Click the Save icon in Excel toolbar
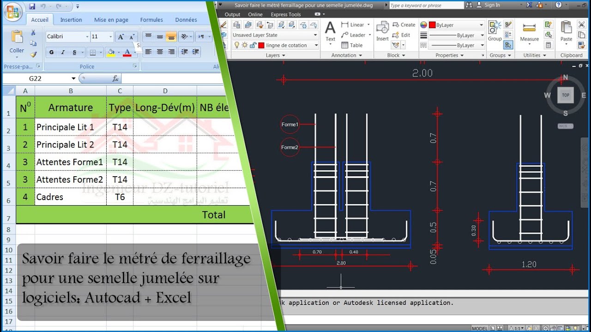This screenshot has width=591, height=332. pyautogui.click(x=32, y=6)
